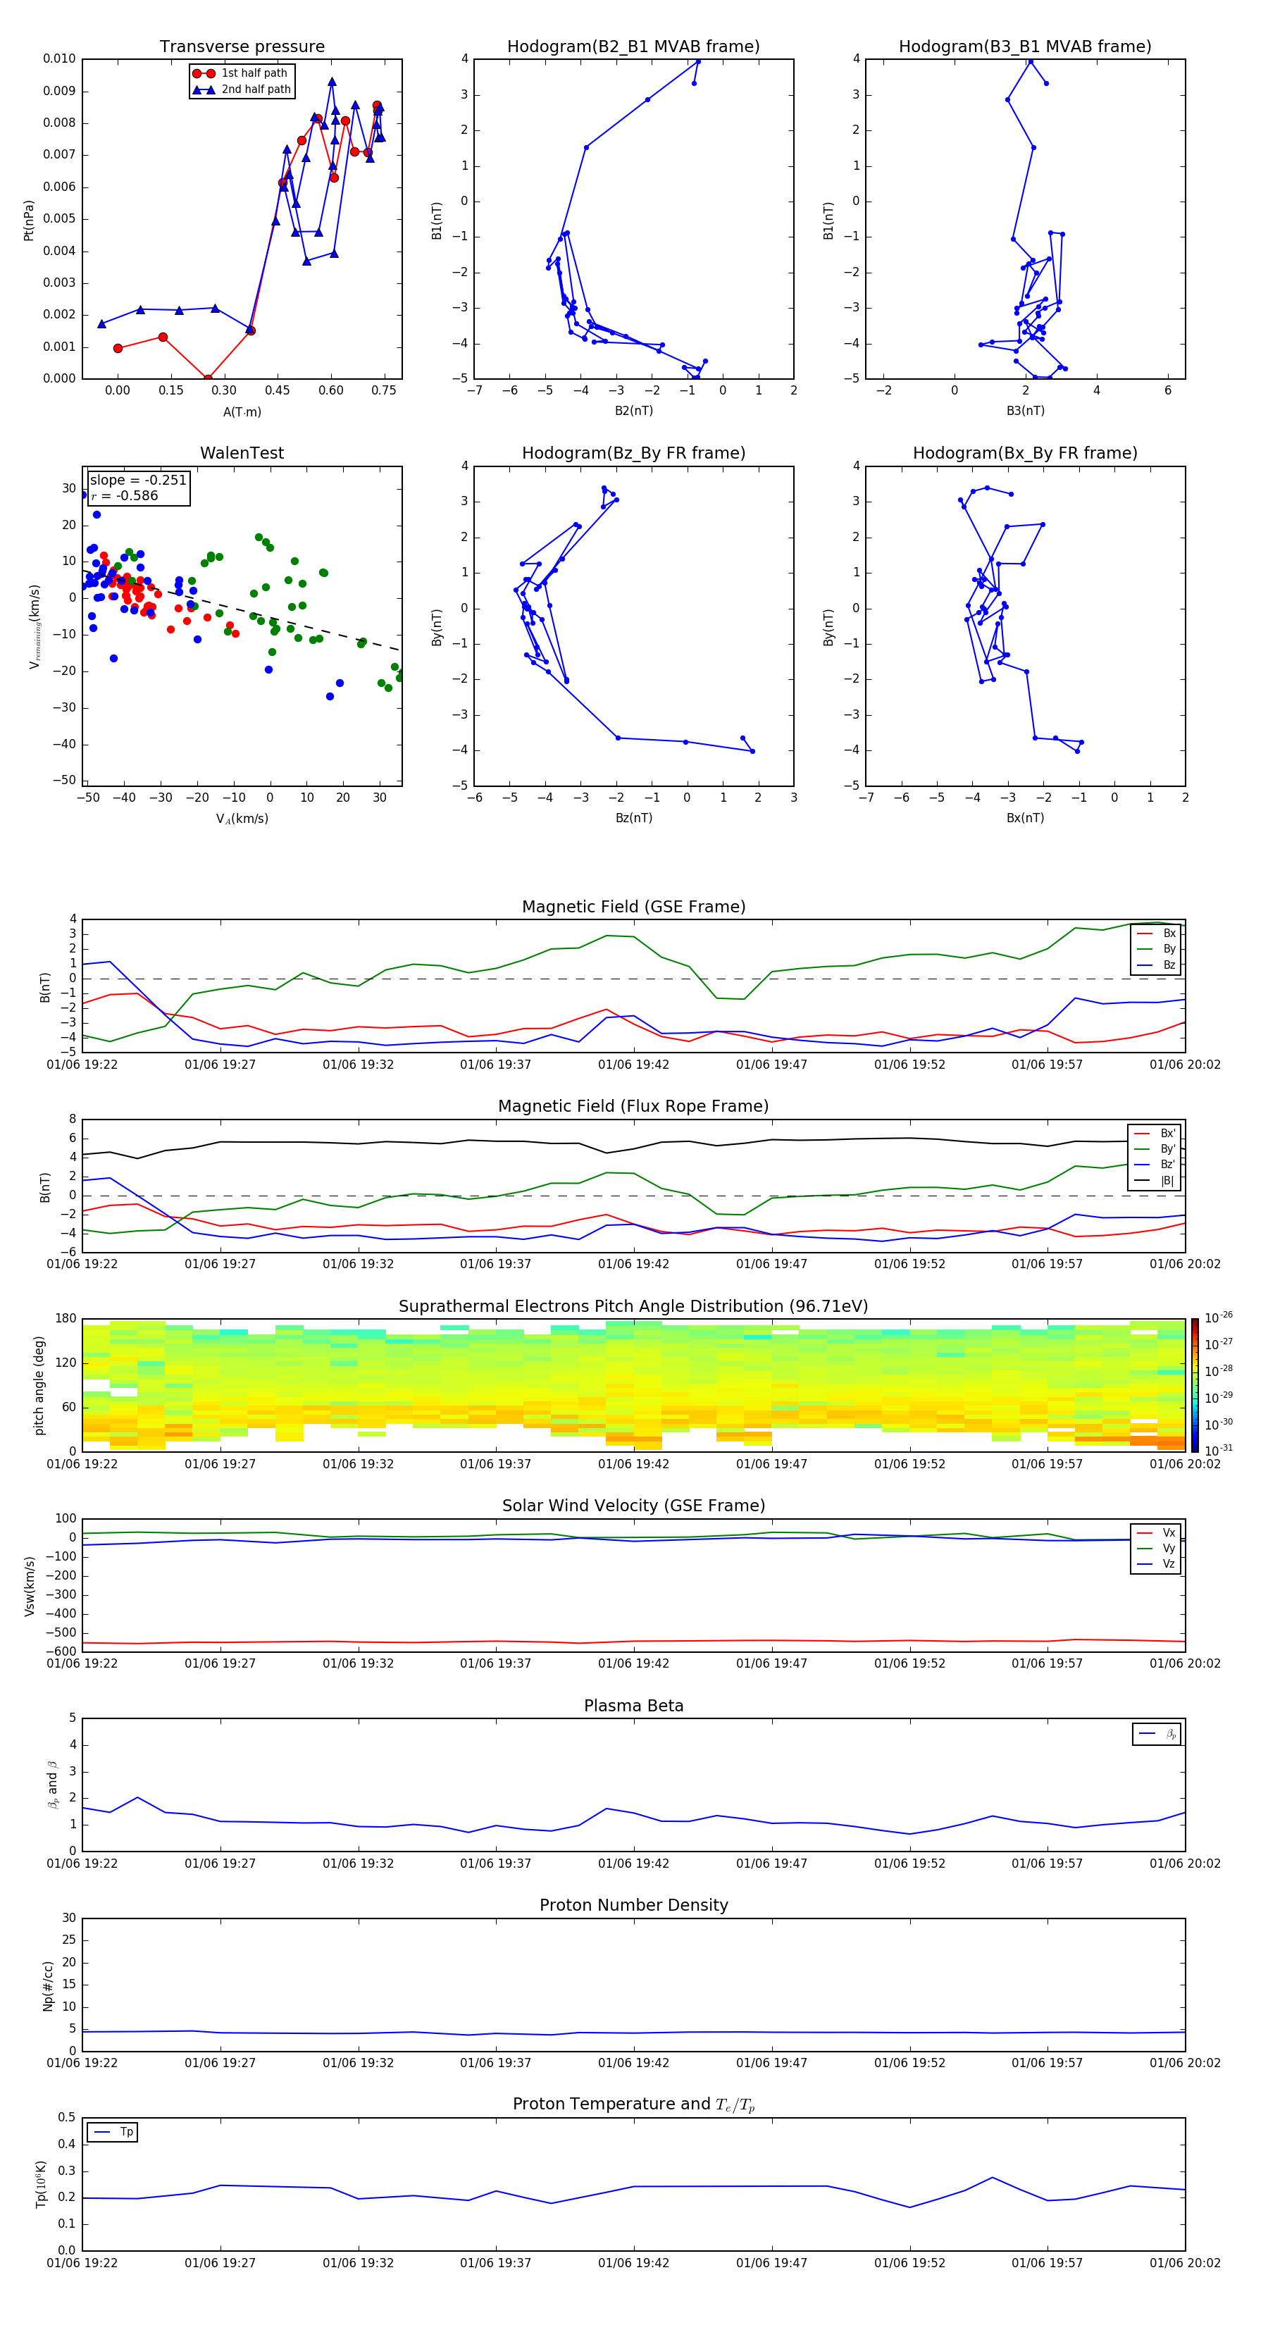Click the 'Hodogram(Bz_By FR frame)' title
This screenshot has width=1268, height=2325.
(633, 453)
